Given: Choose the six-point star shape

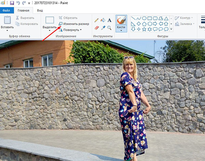Looking at the screenshot, I should (x=150, y=29).
